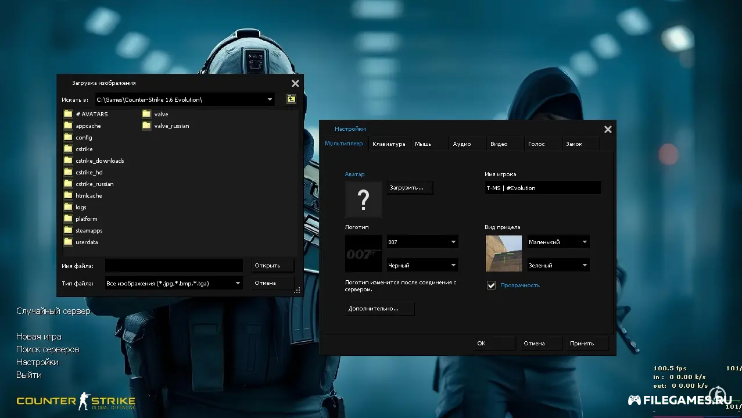Switch to the Мультиплеер tab
742x418 pixels.
(343, 144)
